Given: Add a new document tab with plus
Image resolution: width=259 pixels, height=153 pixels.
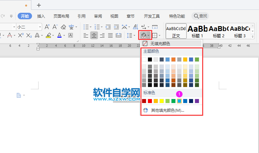Looking at the screenshot, I should pos(39,5).
